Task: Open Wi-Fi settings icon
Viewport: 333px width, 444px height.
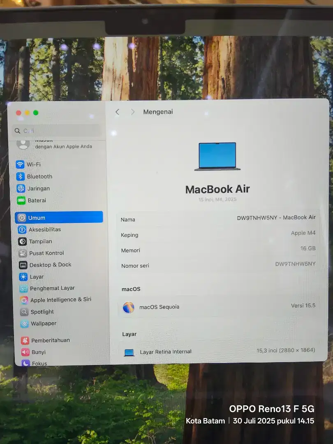Action: click(x=20, y=164)
